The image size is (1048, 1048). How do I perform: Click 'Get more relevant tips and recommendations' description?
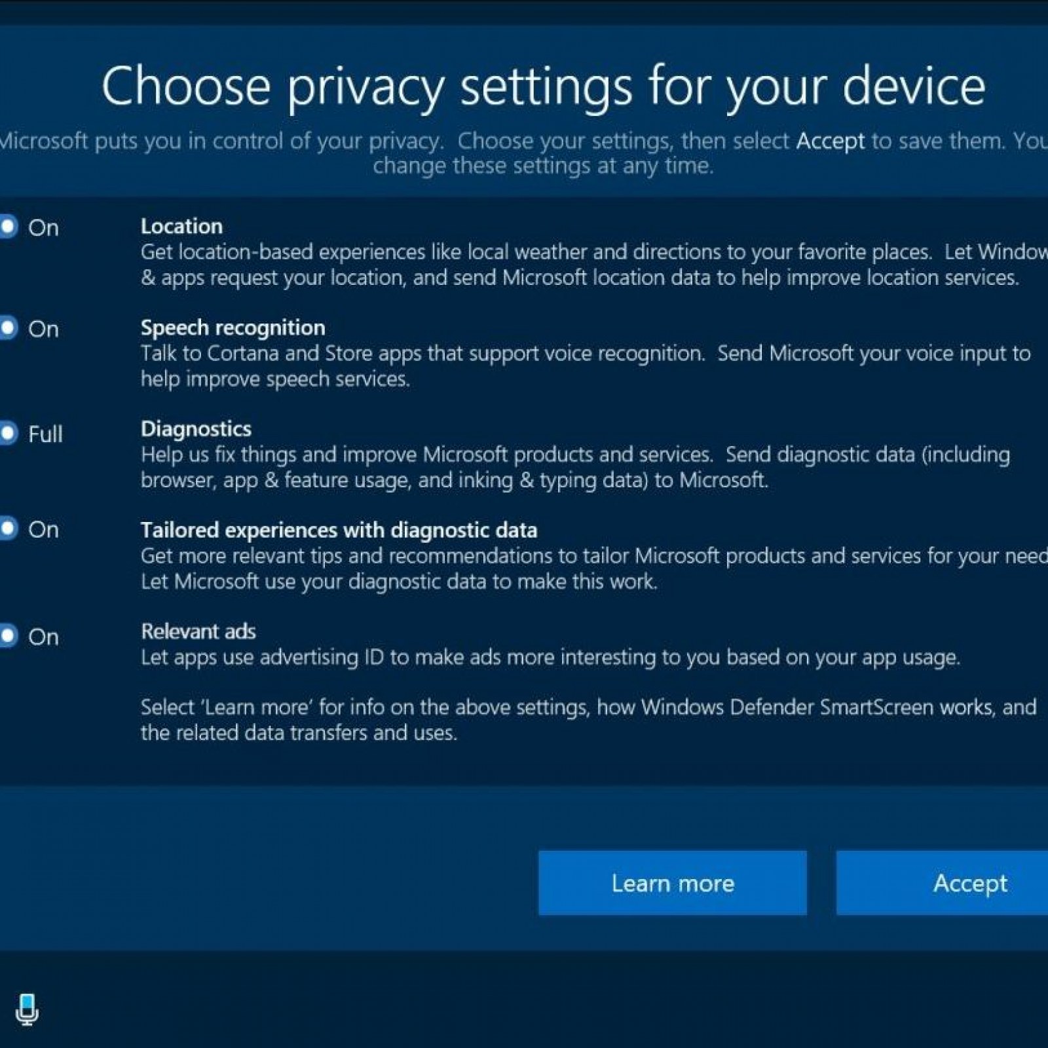[x=594, y=569]
